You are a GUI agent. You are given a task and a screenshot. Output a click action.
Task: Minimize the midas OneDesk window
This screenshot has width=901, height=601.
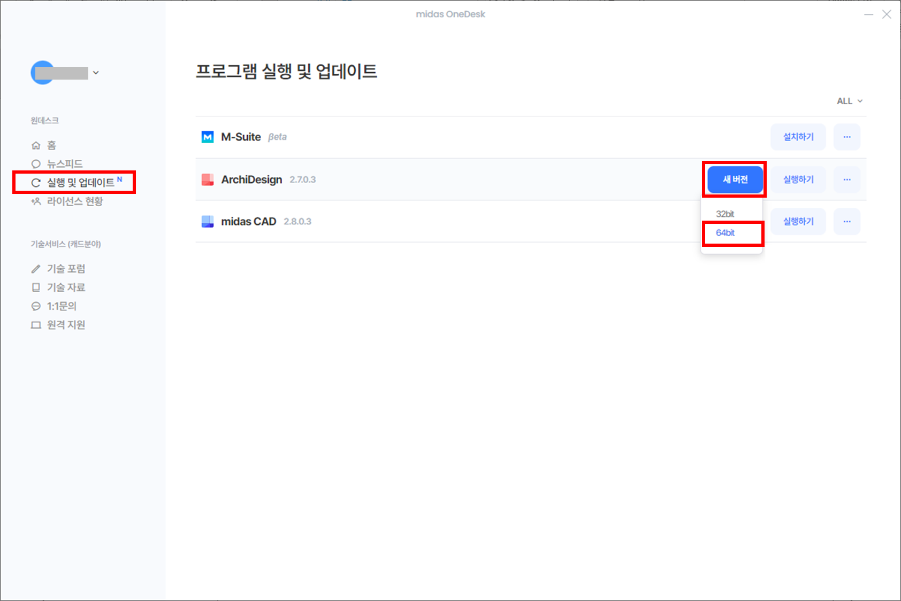868,14
